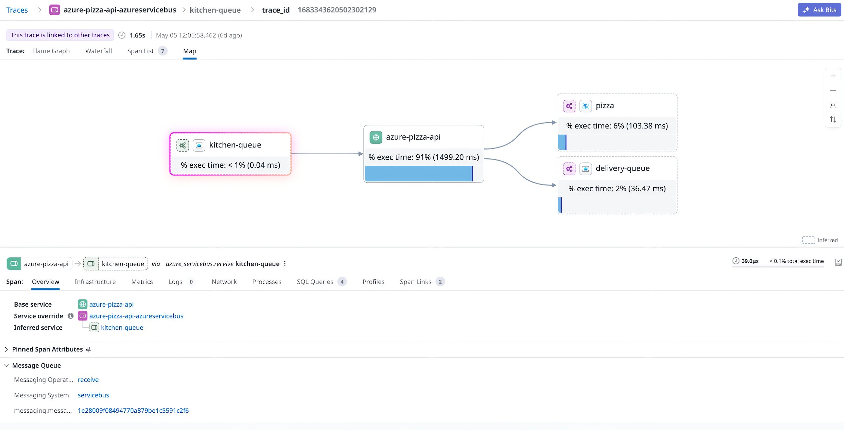Open the Processes span tab
The image size is (844, 430).
click(x=267, y=282)
